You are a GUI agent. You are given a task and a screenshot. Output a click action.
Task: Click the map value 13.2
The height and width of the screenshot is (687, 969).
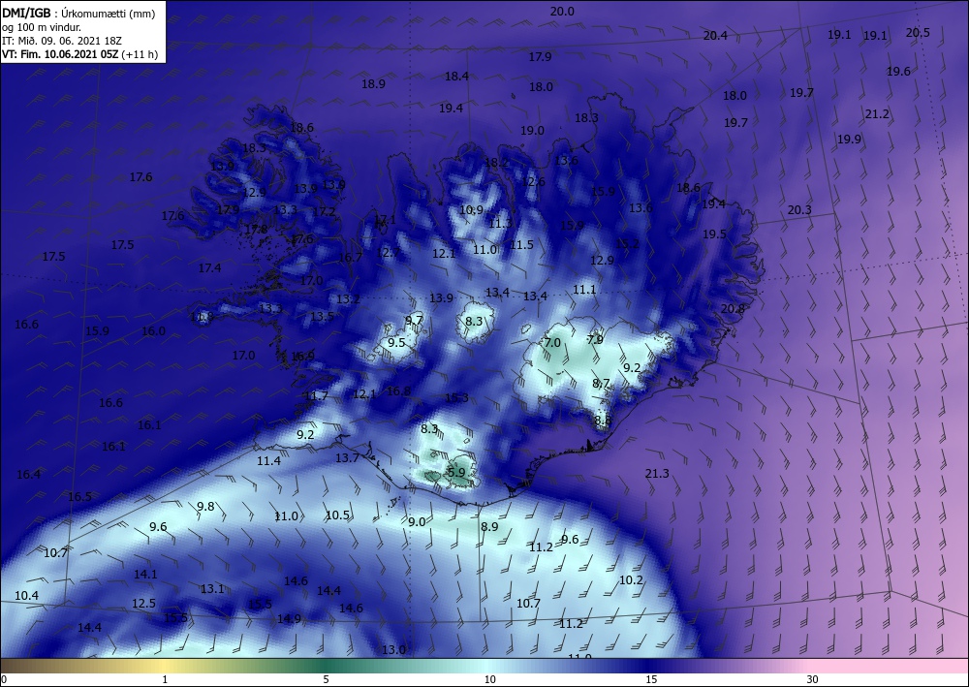(348, 299)
